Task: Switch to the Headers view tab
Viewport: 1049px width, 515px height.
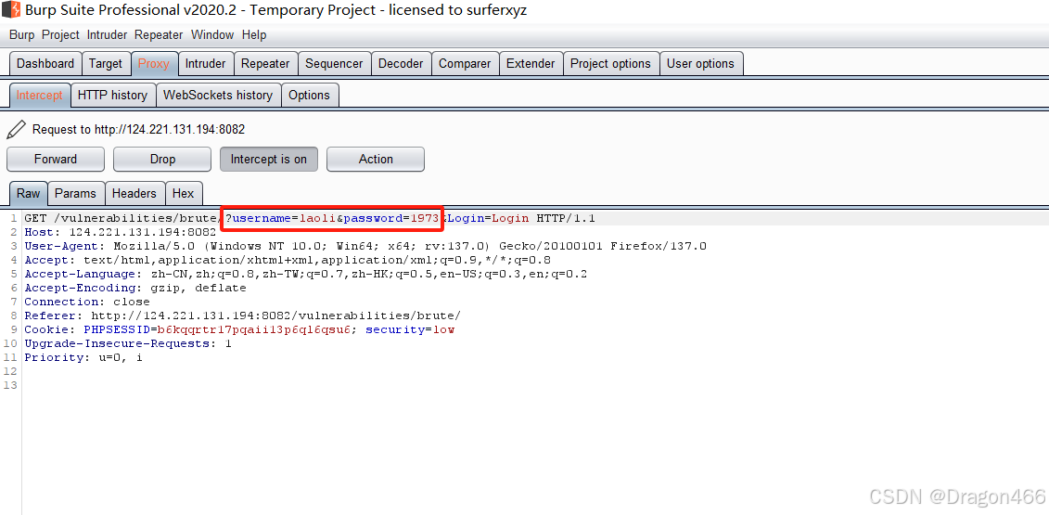Action: coord(134,194)
